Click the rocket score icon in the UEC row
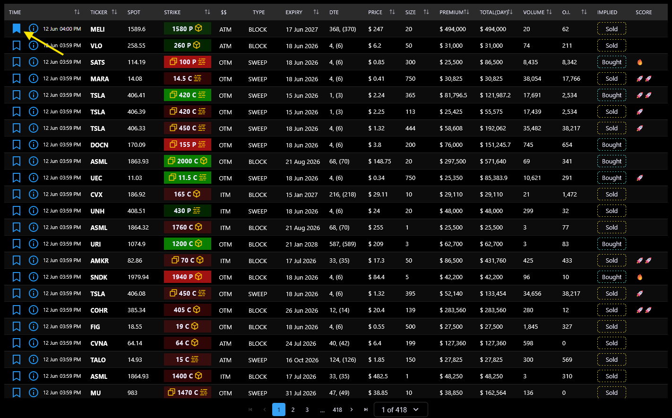672x418 pixels. tap(640, 178)
